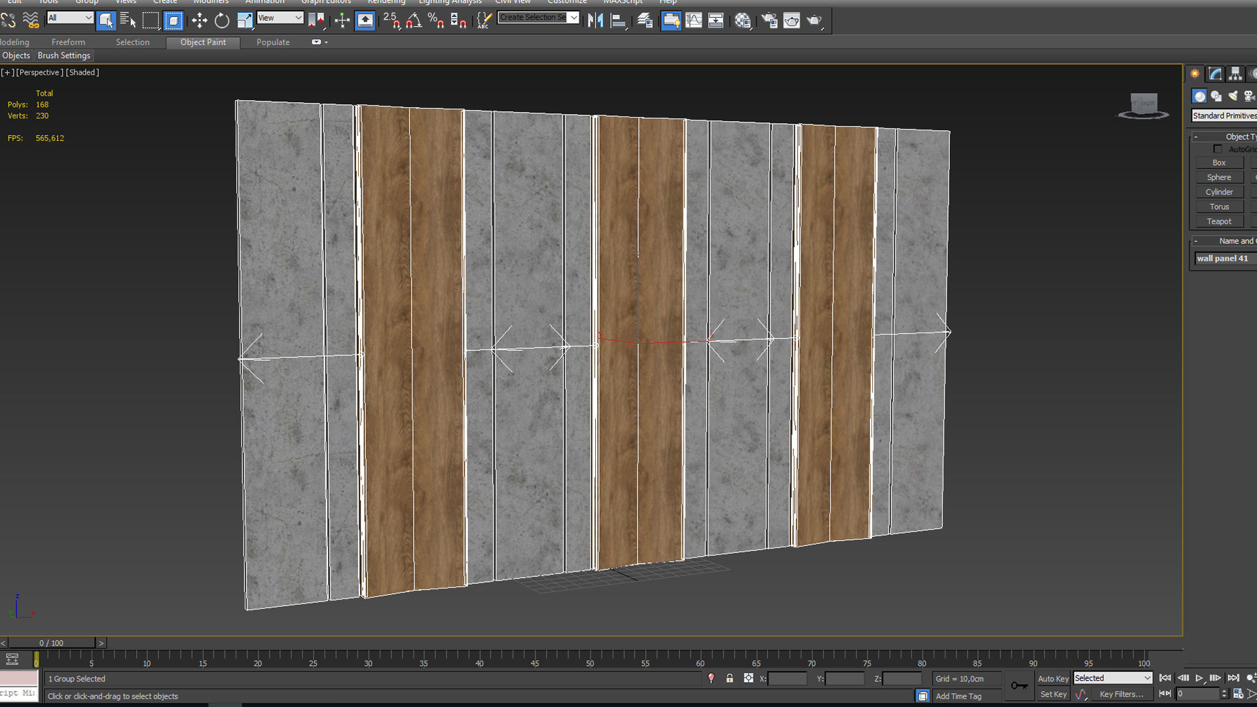This screenshot has height=707, width=1257.
Task: Toggle the Selection Lock padlock
Action: tap(729, 679)
